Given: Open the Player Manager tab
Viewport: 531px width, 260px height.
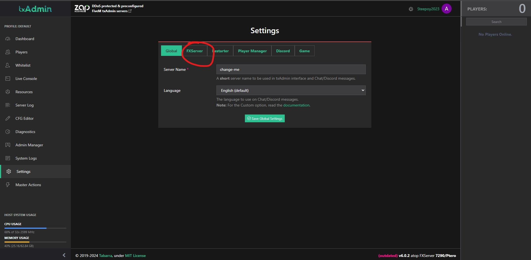Looking at the screenshot, I should tap(252, 51).
